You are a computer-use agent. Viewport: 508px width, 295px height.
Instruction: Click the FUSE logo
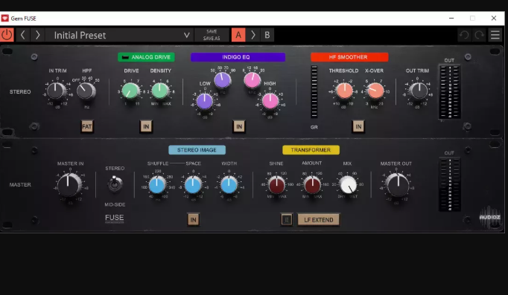tap(115, 218)
